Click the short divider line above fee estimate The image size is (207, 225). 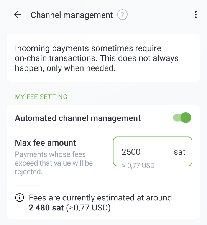click(28, 185)
